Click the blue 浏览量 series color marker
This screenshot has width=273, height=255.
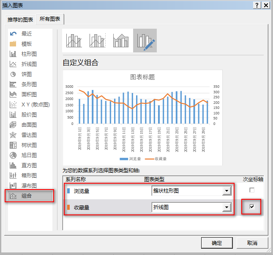click(68, 191)
